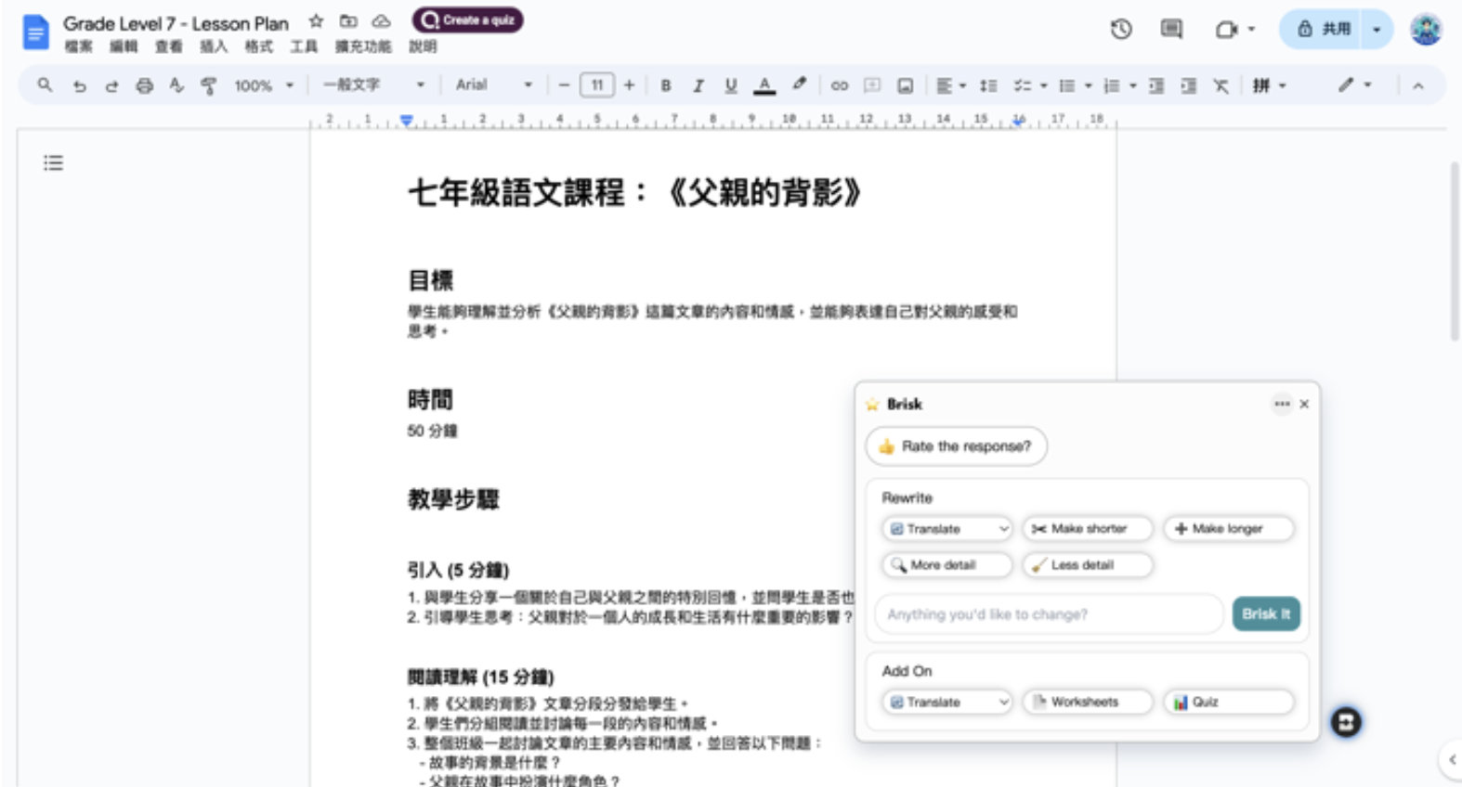
Task: Open the highlight color picker
Action: [799, 84]
